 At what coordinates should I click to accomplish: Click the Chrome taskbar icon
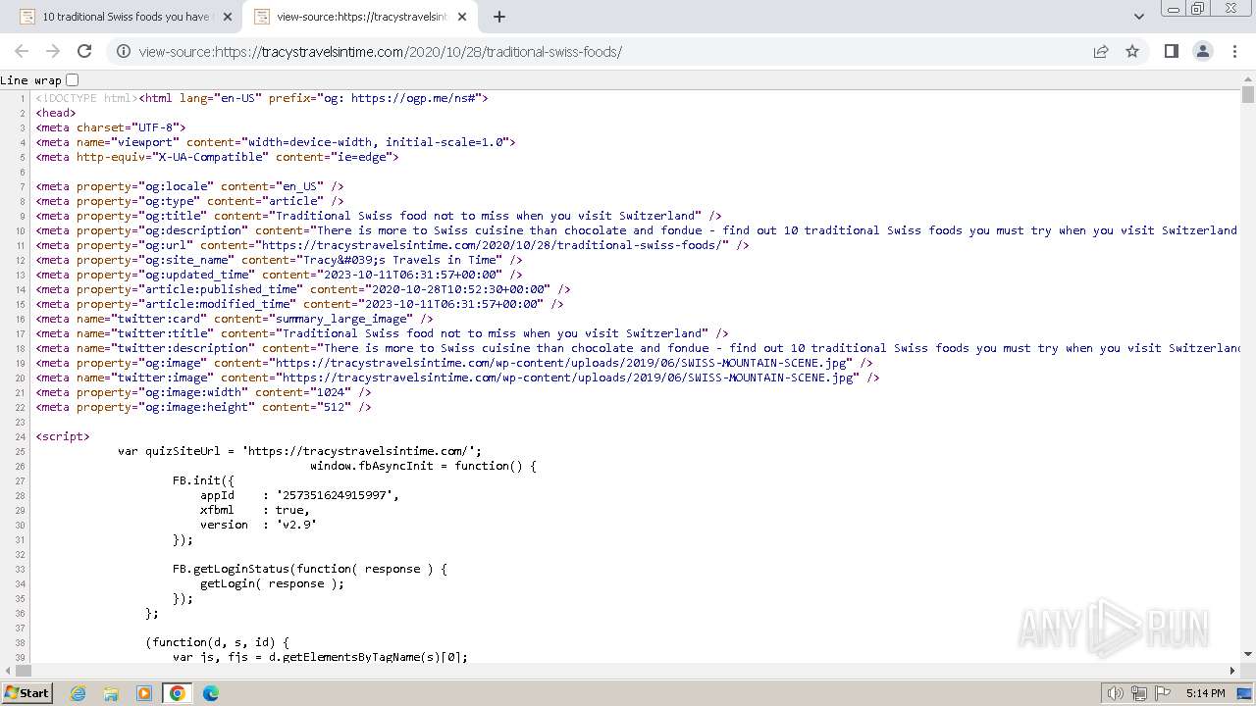pyautogui.click(x=178, y=693)
